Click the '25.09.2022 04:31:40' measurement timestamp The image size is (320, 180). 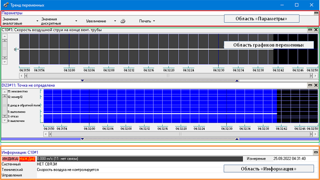pyautogui.click(x=289, y=159)
